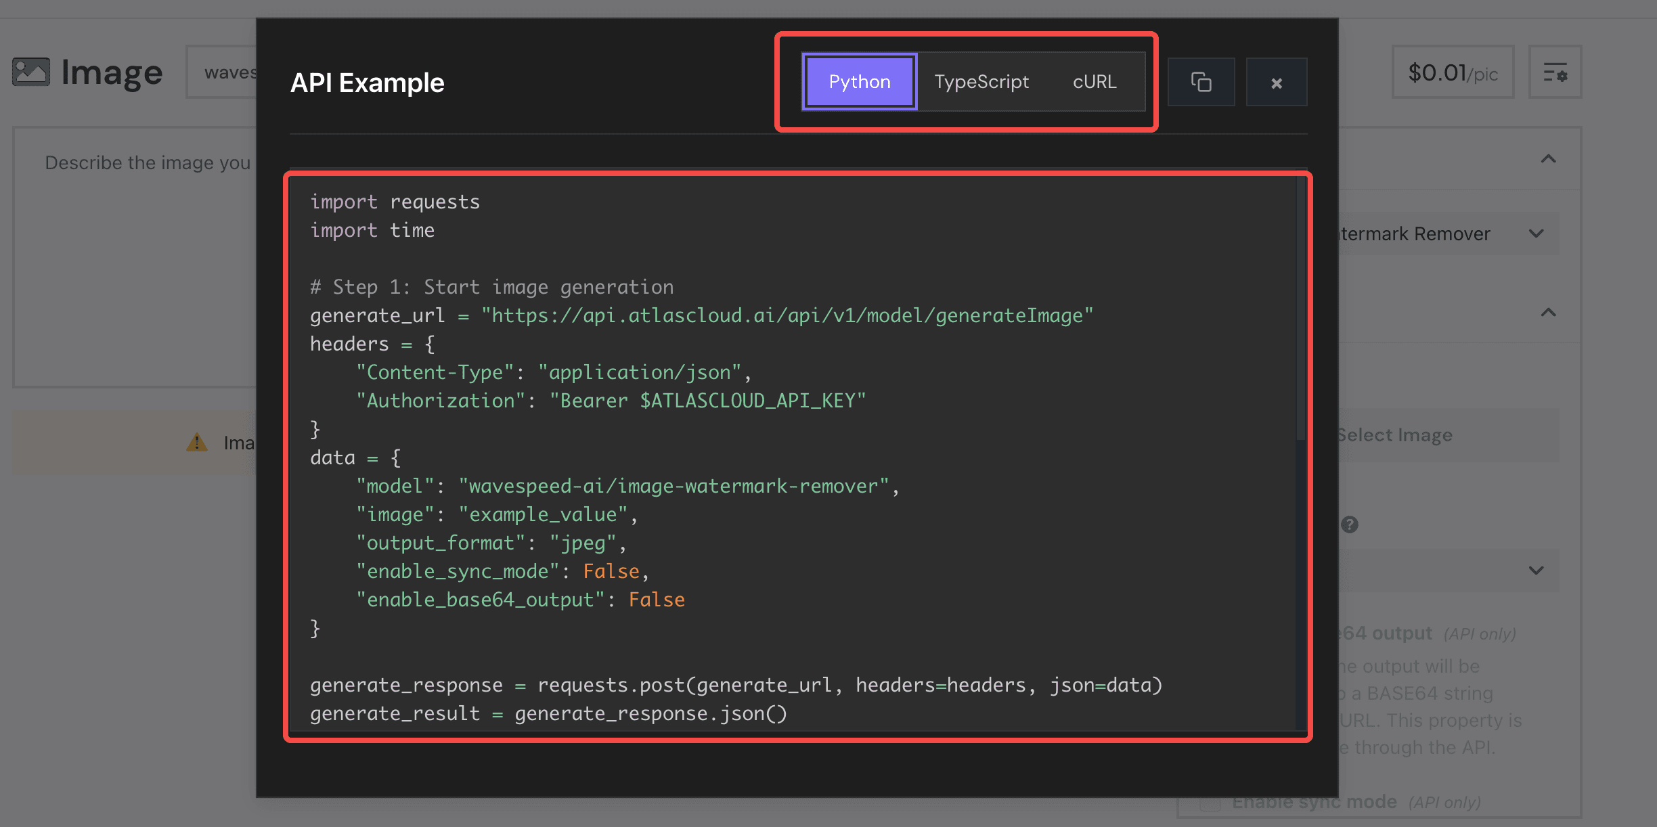Image resolution: width=1657 pixels, height=827 pixels.
Task: Click the "# Step 1: Start image generation" comment
Action: pos(492,287)
